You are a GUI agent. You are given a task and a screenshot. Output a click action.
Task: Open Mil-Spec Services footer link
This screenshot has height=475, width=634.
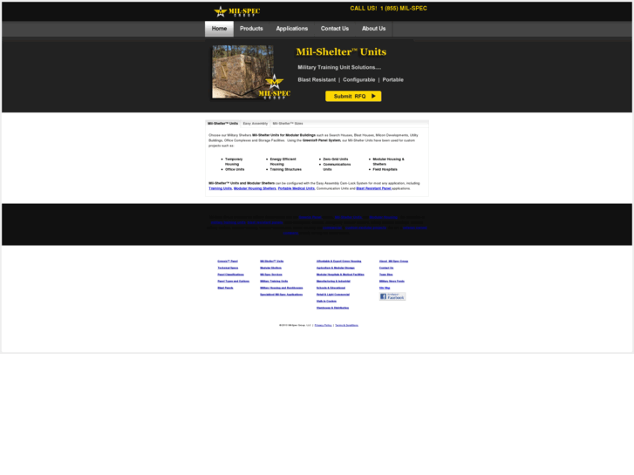[x=271, y=275]
